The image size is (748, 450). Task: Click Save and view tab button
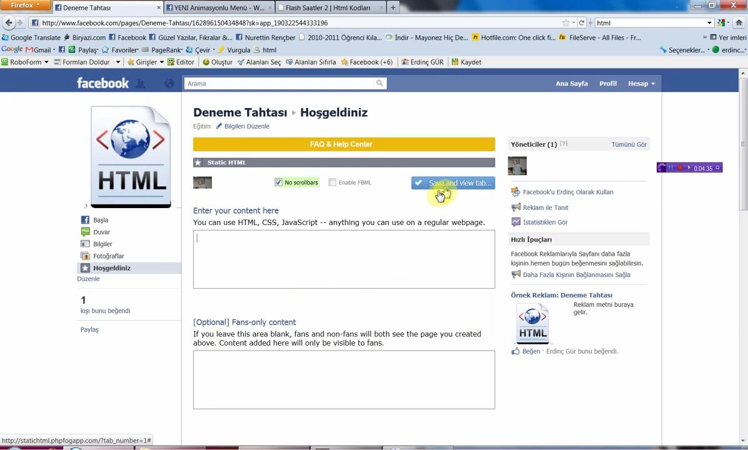point(453,182)
